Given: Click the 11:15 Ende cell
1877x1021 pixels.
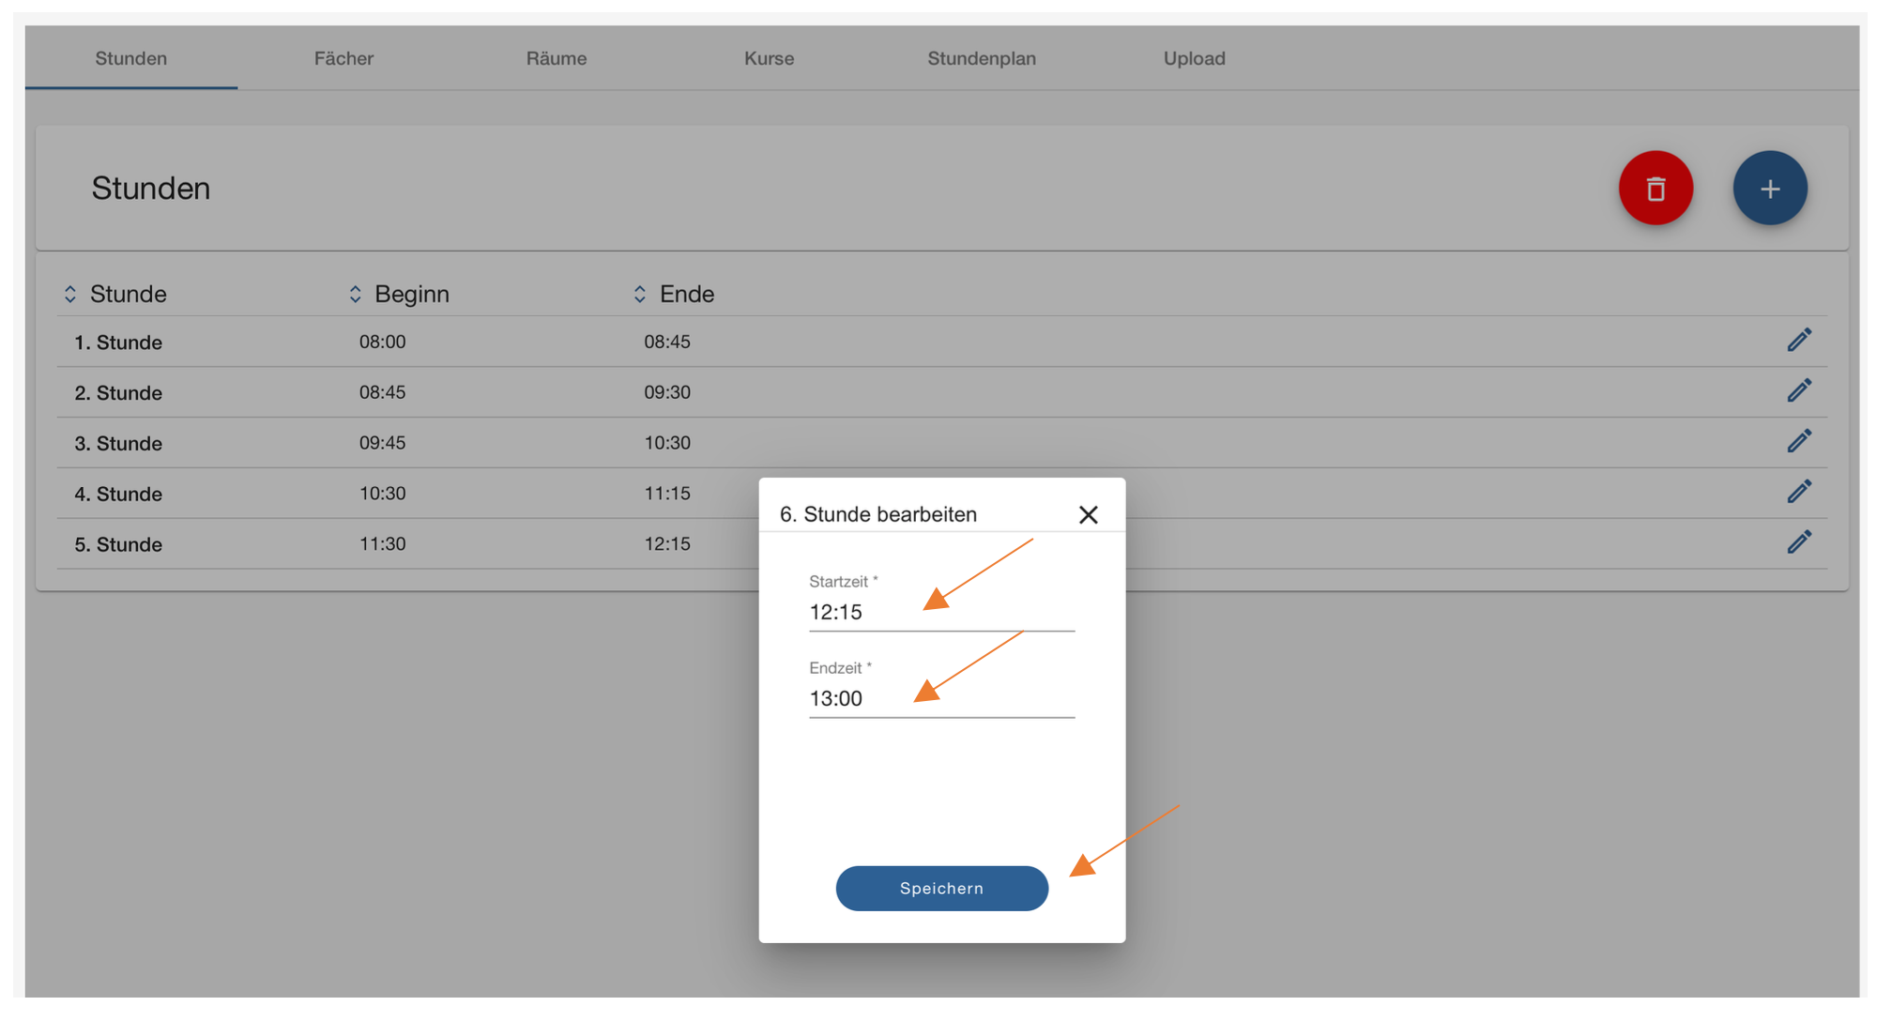Looking at the screenshot, I should [x=667, y=494].
